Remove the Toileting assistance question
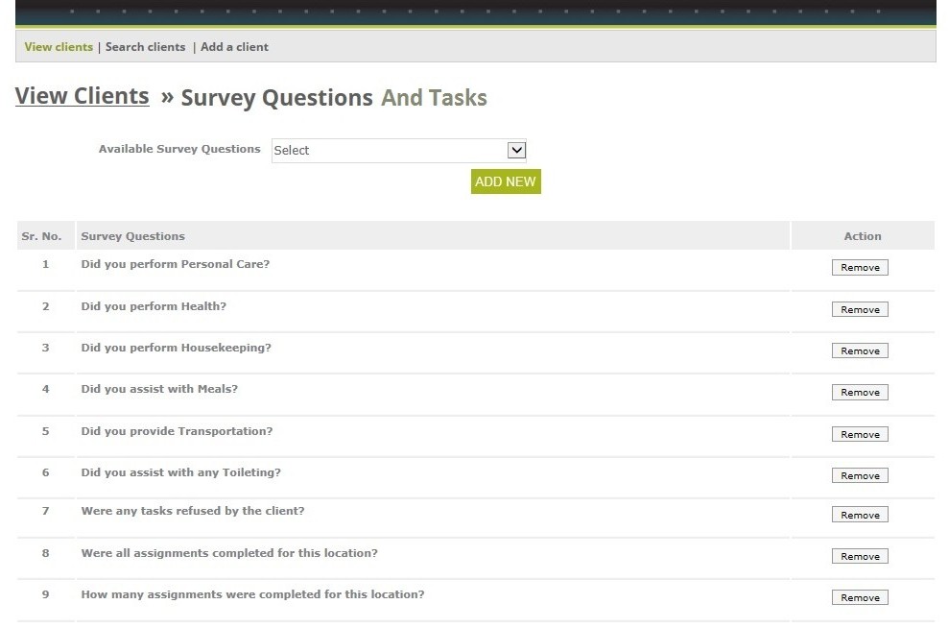 pyautogui.click(x=860, y=476)
